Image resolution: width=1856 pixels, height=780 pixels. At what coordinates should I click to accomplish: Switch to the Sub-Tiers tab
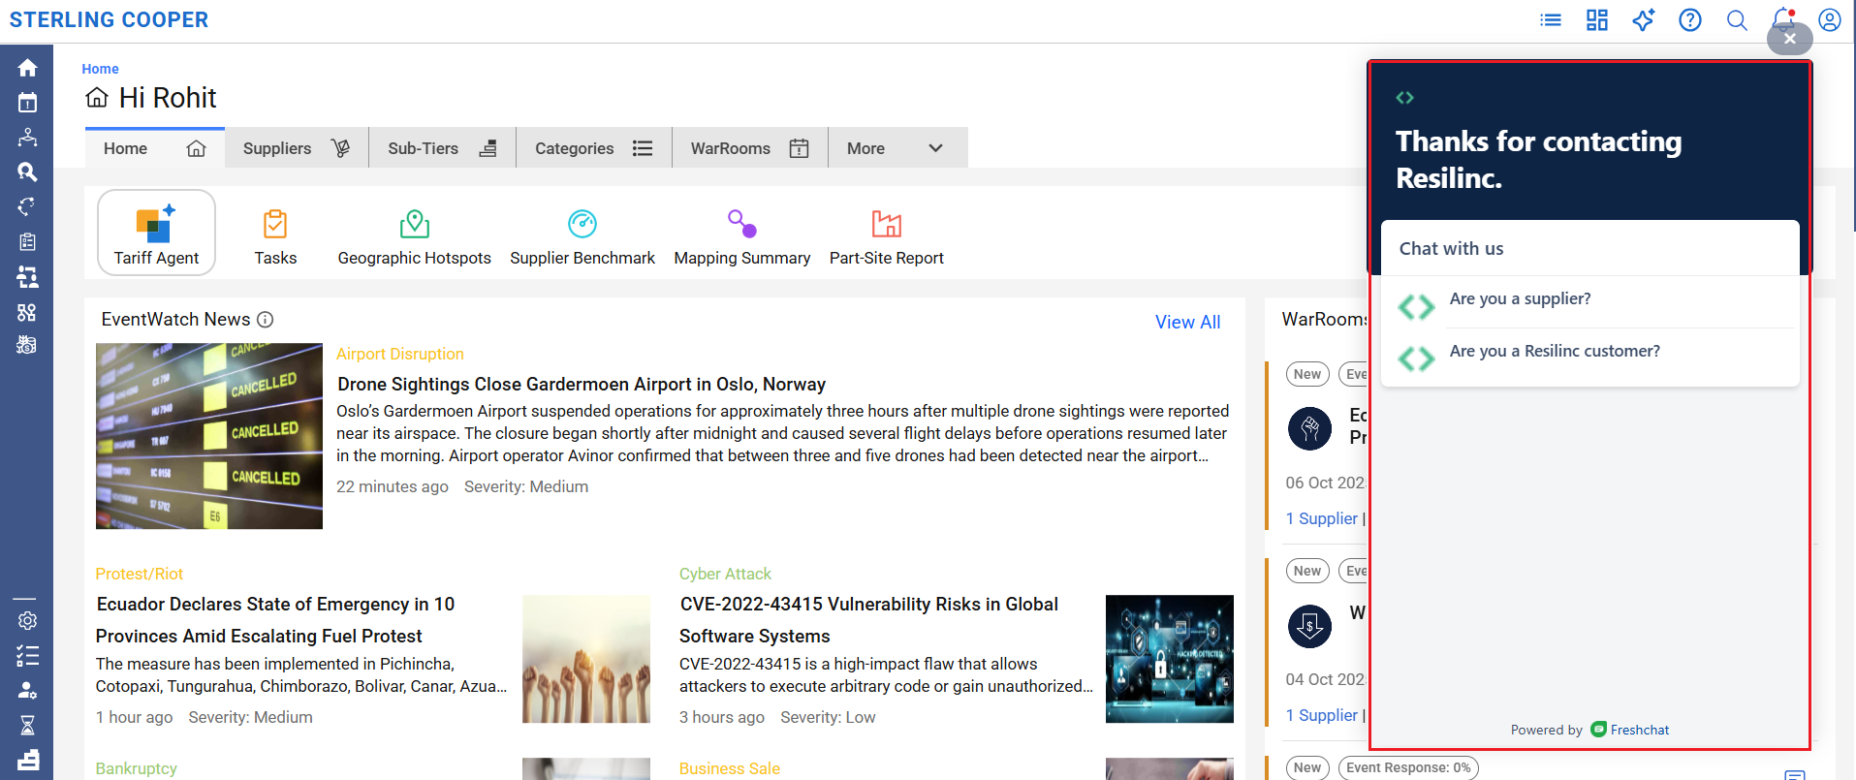[442, 148]
